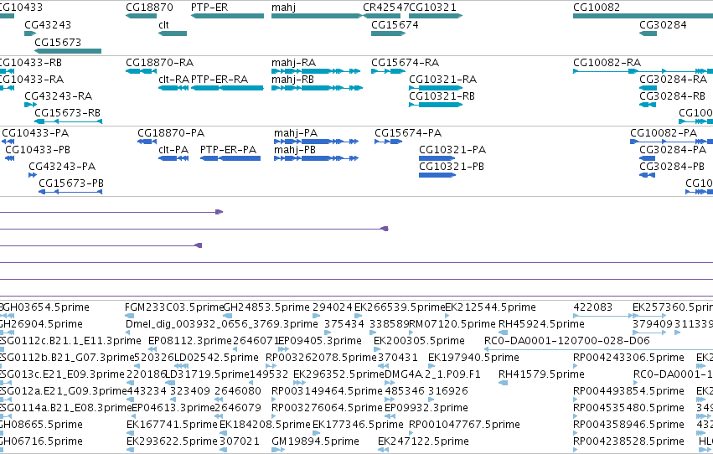This screenshot has width=713, height=454.
Task: Click the CG18870 gene feature
Action: pyautogui.click(x=141, y=16)
